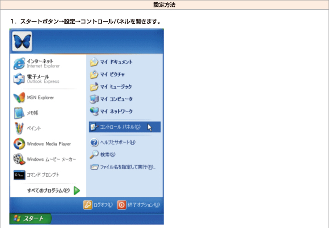This screenshot has height=228, width=329.
Task: Click the Windows Media Player icon
Action: pos(19,144)
